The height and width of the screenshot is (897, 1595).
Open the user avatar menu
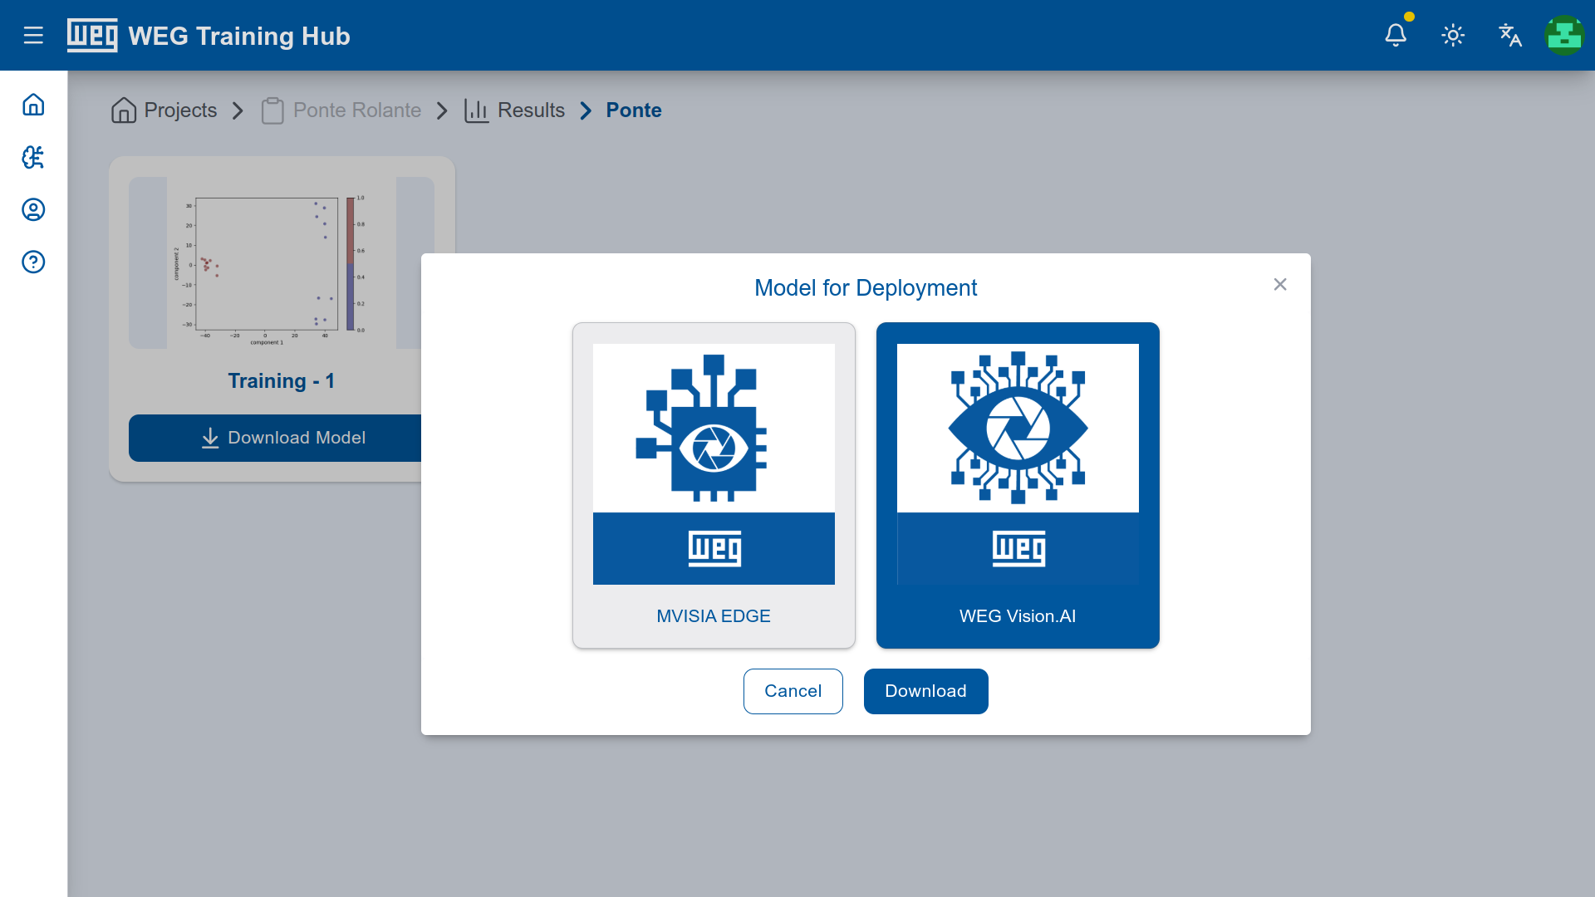pyautogui.click(x=1564, y=36)
